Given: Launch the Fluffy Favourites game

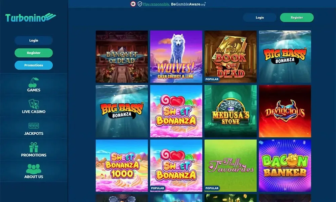Looking at the screenshot, I should click(230, 166).
